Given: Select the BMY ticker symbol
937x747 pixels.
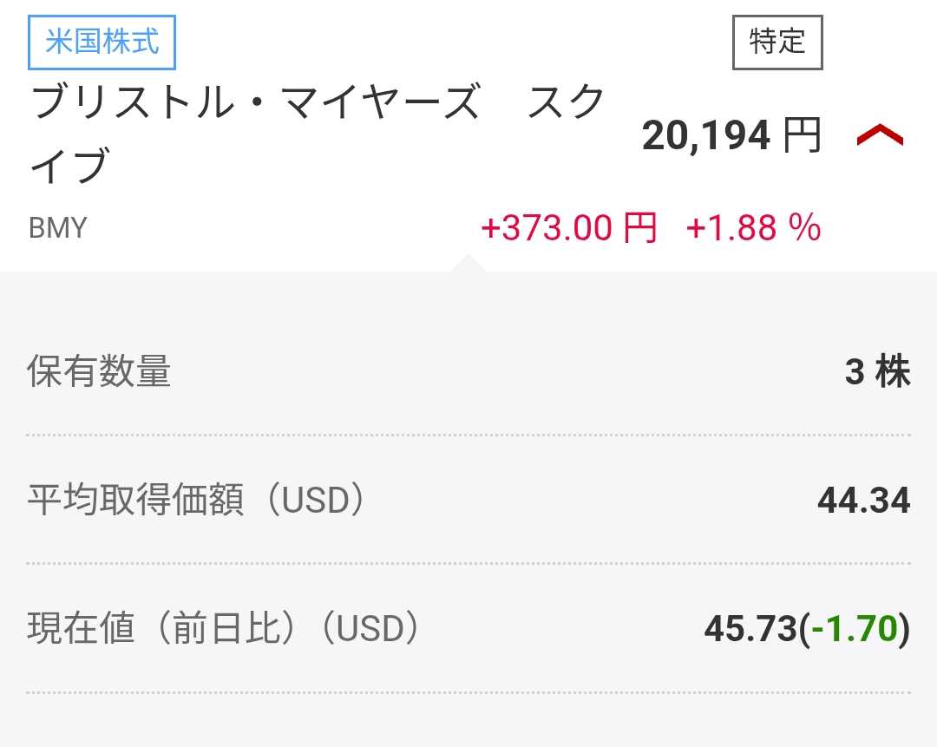Looking at the screenshot, I should pyautogui.click(x=58, y=228).
